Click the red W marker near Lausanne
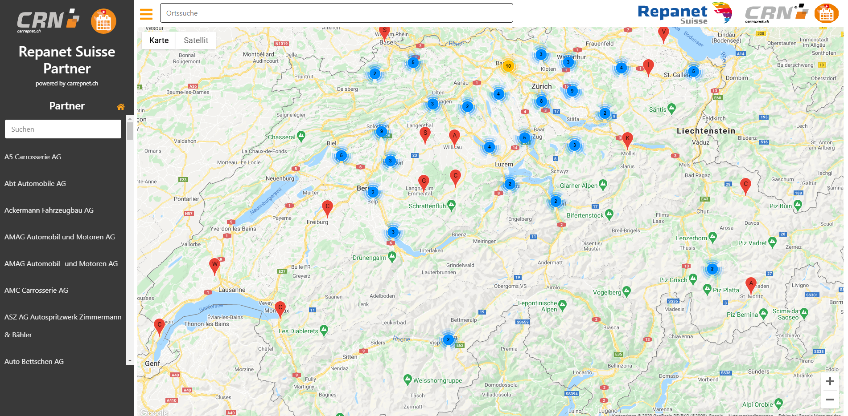848x416 pixels. pyautogui.click(x=214, y=265)
